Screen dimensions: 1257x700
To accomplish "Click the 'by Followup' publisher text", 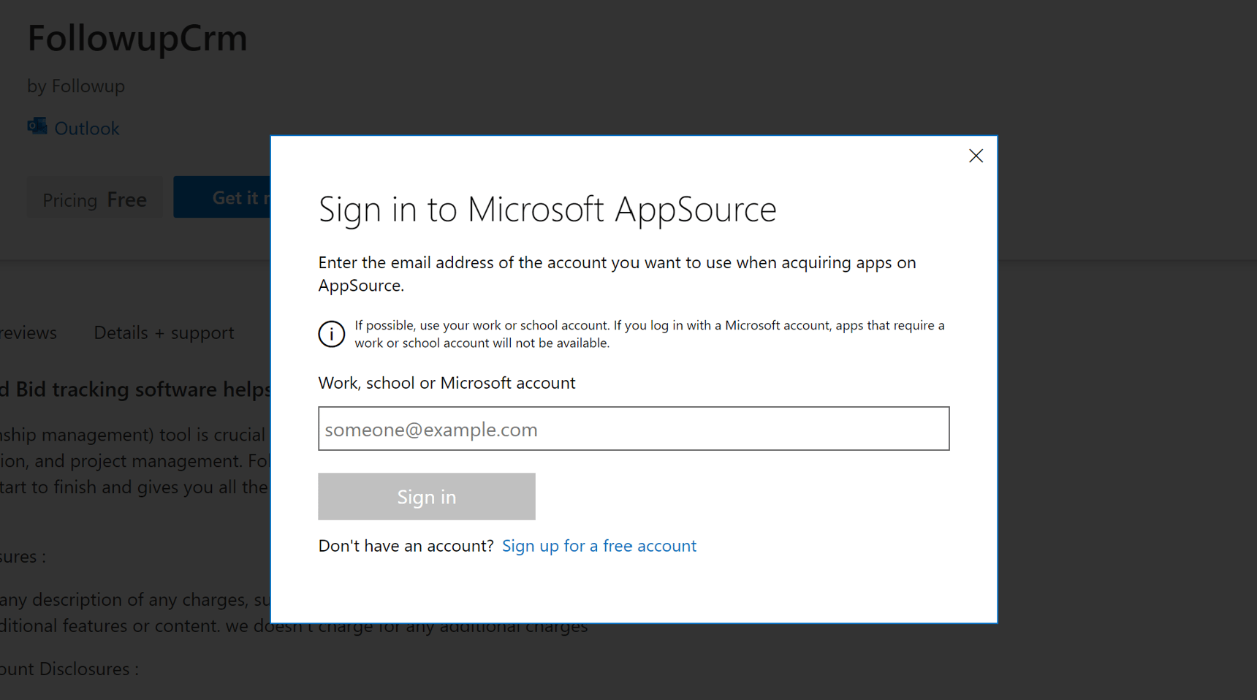I will point(76,86).
